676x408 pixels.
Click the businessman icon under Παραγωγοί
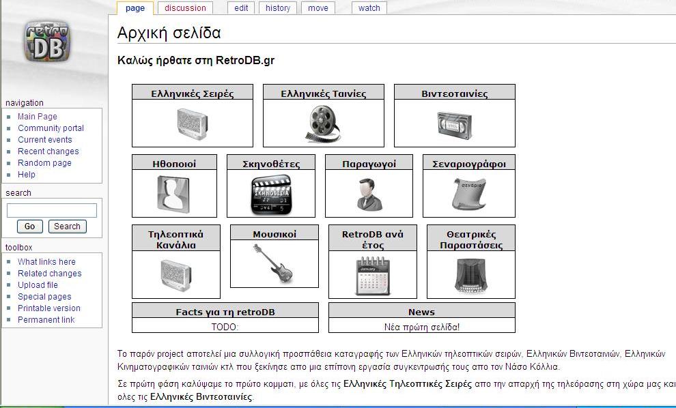coord(369,194)
